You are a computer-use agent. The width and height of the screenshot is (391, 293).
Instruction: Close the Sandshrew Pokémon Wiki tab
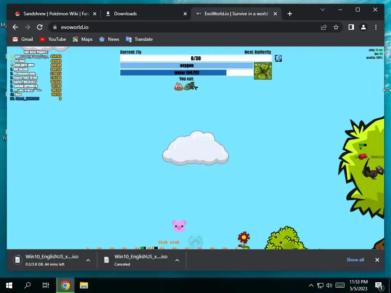[x=95, y=14]
